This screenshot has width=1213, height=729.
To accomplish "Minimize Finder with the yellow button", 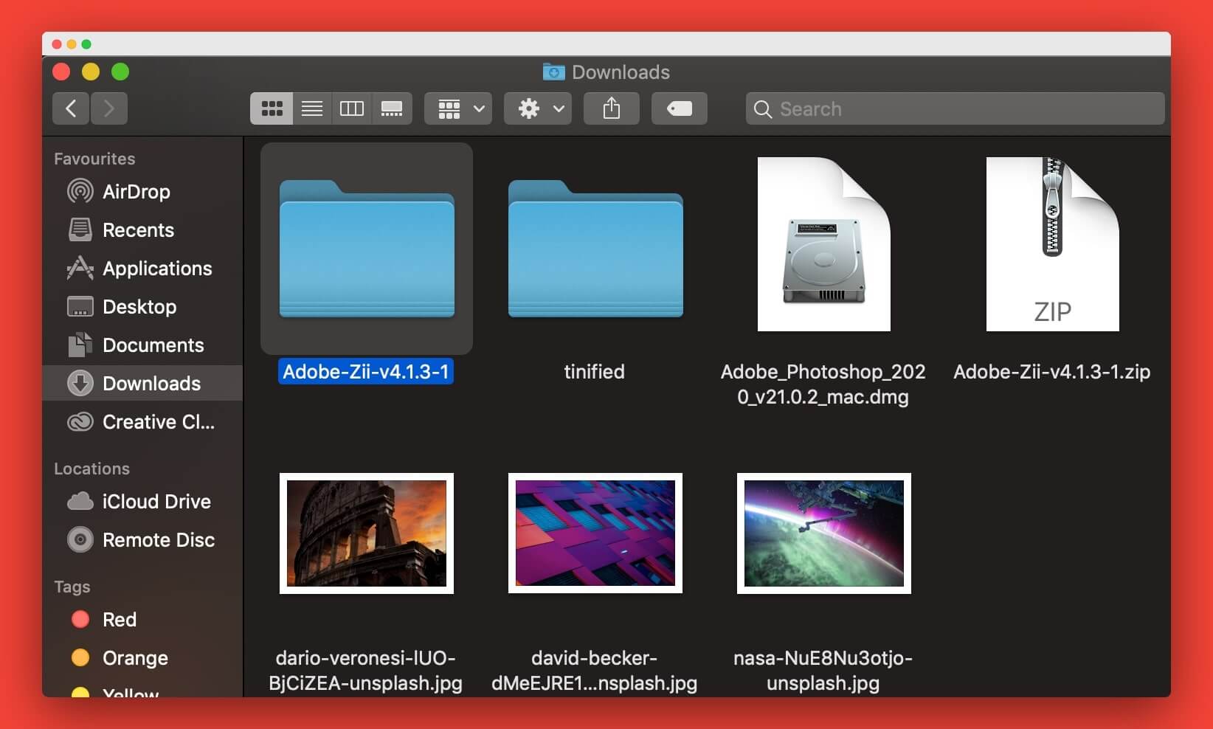I will 91,72.
